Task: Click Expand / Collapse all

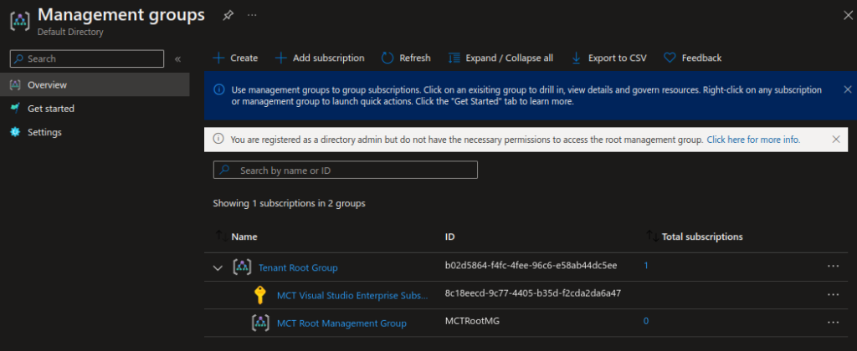Action: tap(500, 58)
